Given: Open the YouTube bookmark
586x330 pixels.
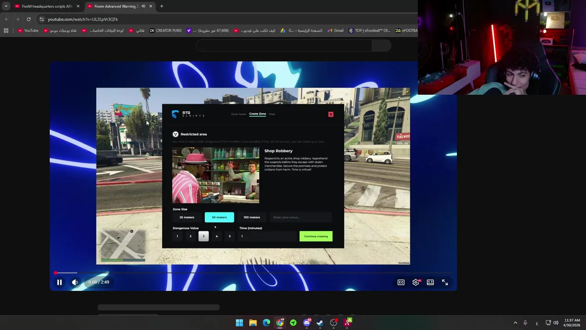Looking at the screenshot, I should pos(28,31).
